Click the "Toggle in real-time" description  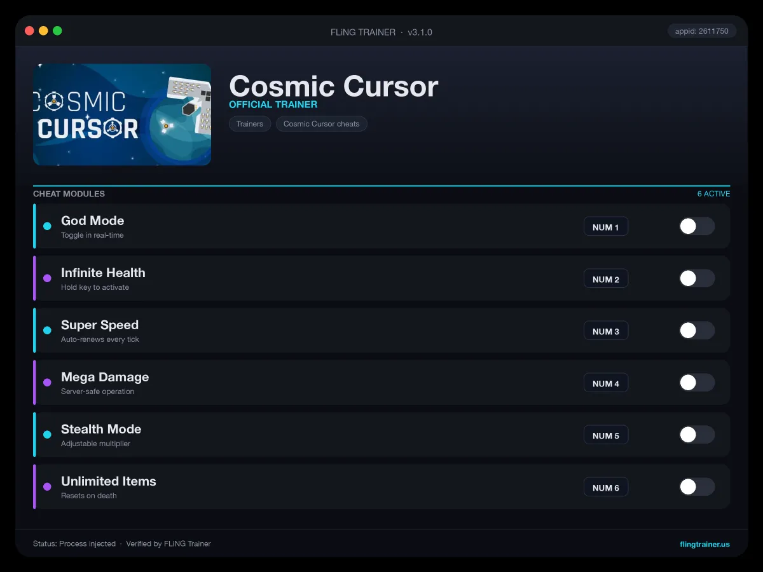pyautogui.click(x=92, y=235)
